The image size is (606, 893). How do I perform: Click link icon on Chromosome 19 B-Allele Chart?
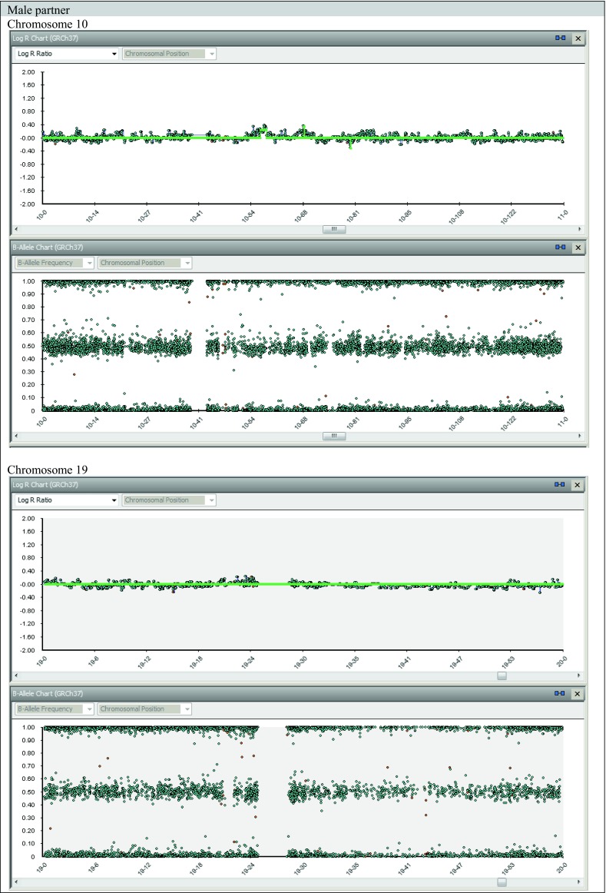coord(560,693)
